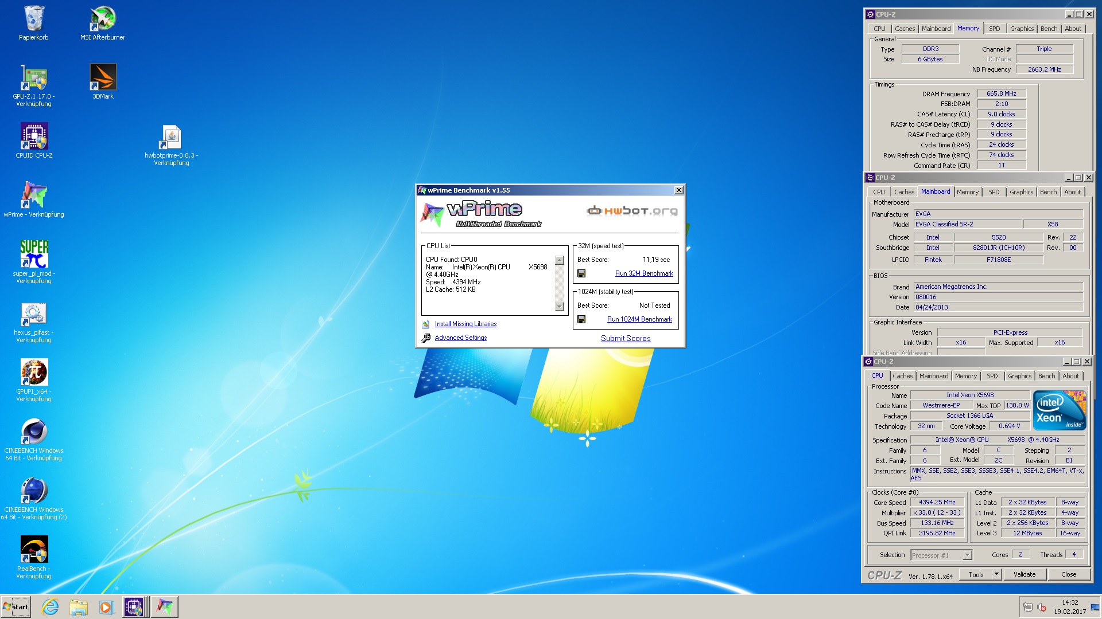Viewport: 1102px width, 619px height.
Task: Click DRAM Frequency value 665.8 MHz
Action: [1002, 94]
